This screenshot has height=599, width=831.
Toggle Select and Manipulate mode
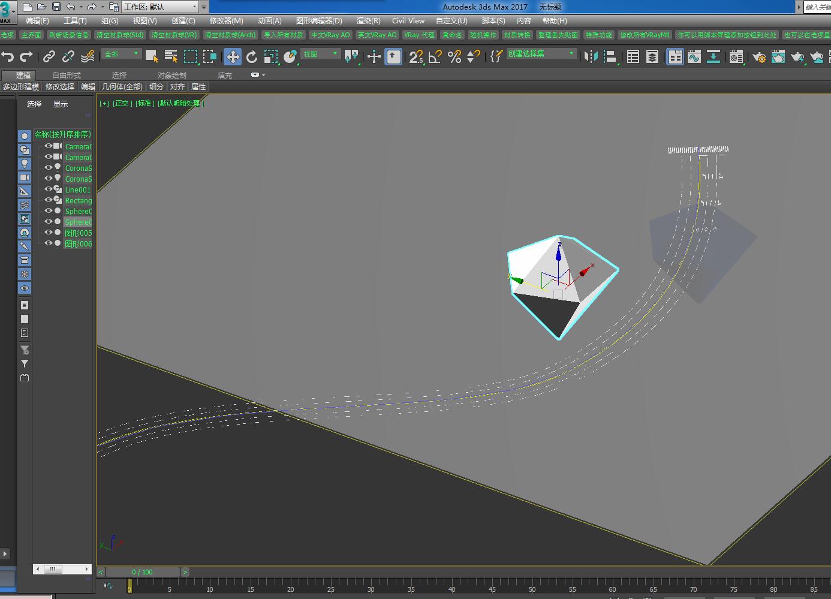click(x=374, y=56)
